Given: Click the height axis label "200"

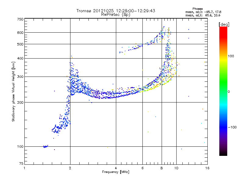Looking at the screenshot, I should pyautogui.click(x=20, y=102).
